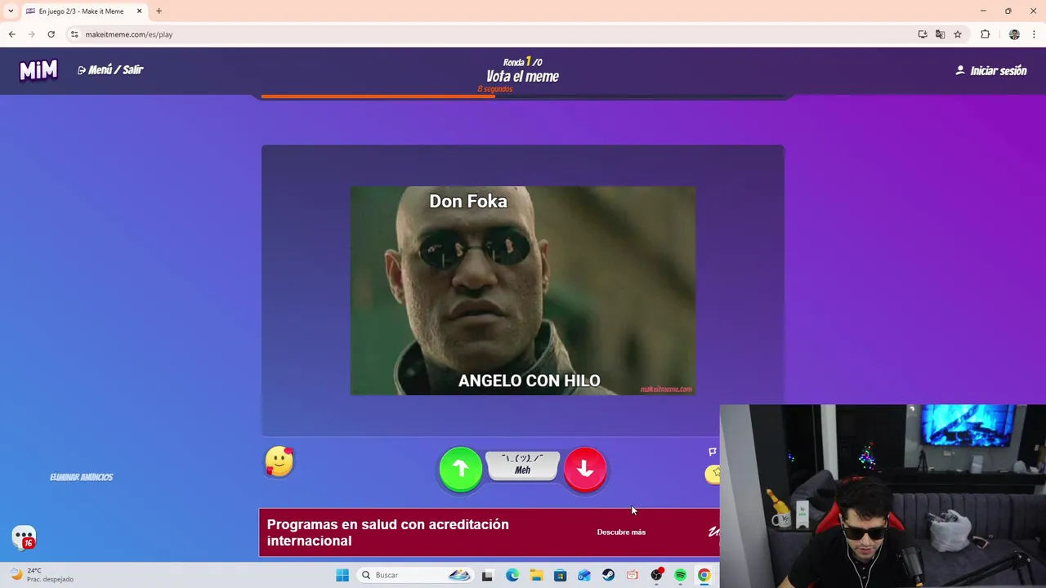Viewport: 1046px width, 588px height.
Task: Click the taskbar Buscar search box
Action: (415, 575)
